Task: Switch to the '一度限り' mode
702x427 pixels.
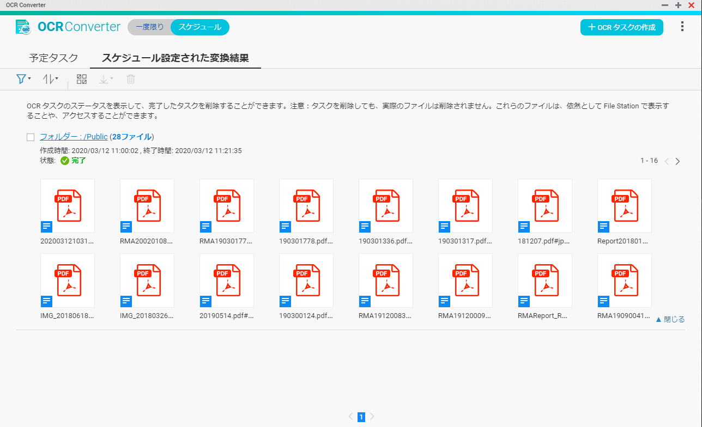Action: (x=149, y=27)
